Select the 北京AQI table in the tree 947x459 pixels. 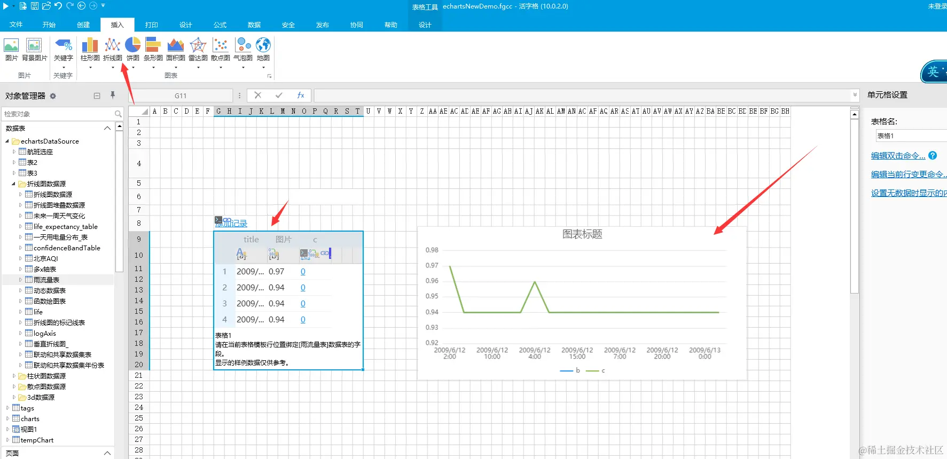(45, 259)
